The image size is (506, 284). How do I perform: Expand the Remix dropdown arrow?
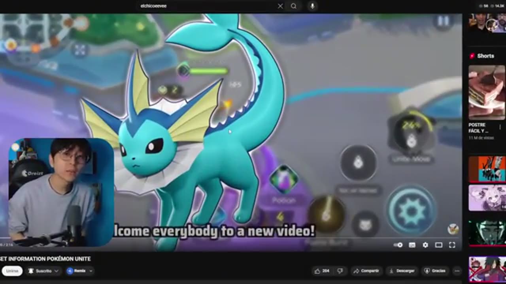click(91, 271)
